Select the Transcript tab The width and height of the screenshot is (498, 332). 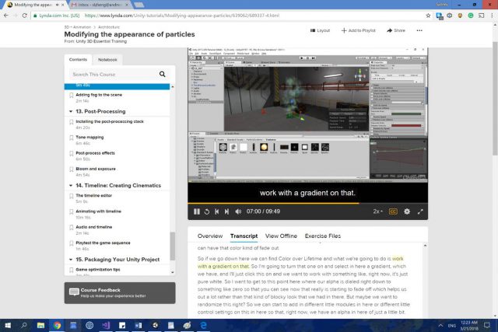pos(244,236)
